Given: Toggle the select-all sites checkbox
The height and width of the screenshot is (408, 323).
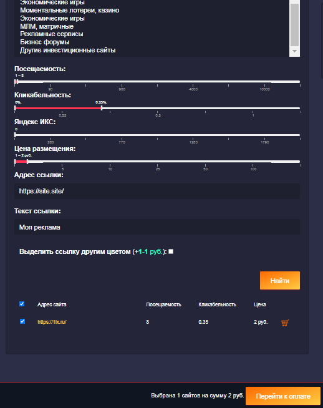Looking at the screenshot, I should [x=22, y=304].
